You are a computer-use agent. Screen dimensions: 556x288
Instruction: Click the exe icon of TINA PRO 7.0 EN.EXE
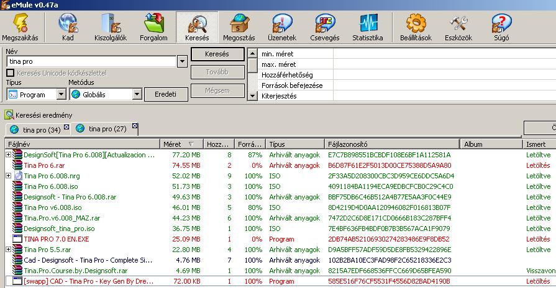(17, 238)
